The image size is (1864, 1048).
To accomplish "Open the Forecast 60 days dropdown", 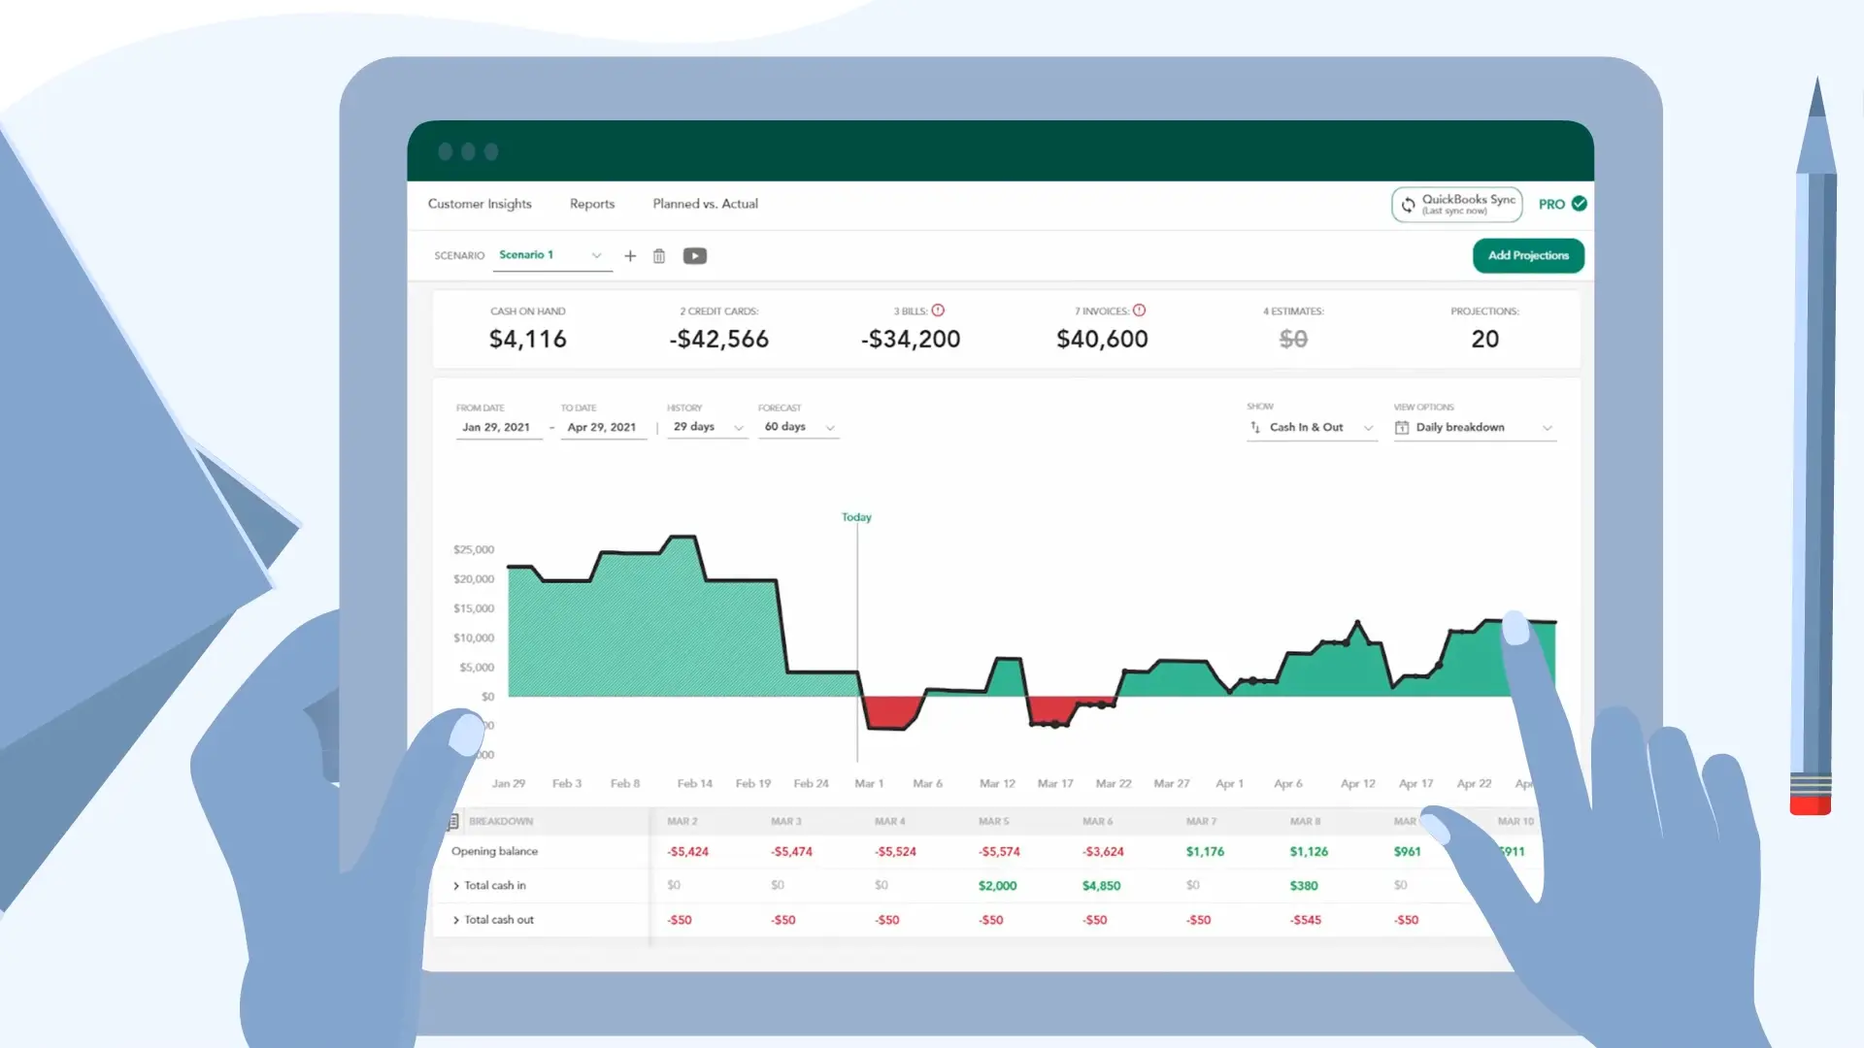I will point(798,427).
